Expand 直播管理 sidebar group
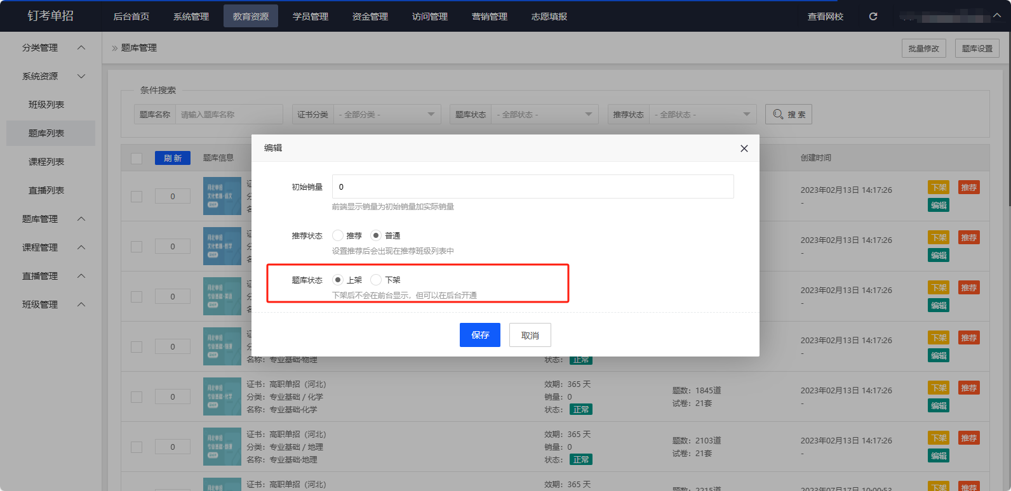This screenshot has width=1011, height=491. [x=51, y=276]
